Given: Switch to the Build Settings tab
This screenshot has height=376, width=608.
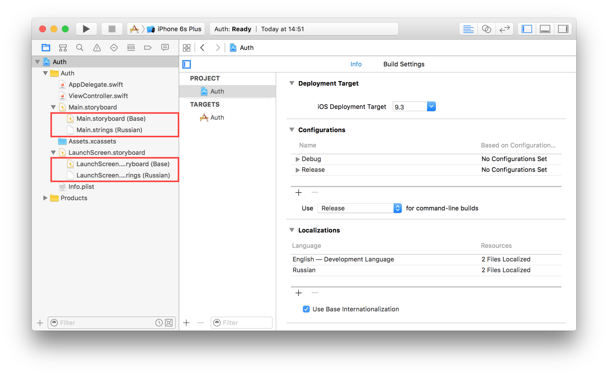Looking at the screenshot, I should pyautogui.click(x=403, y=64).
